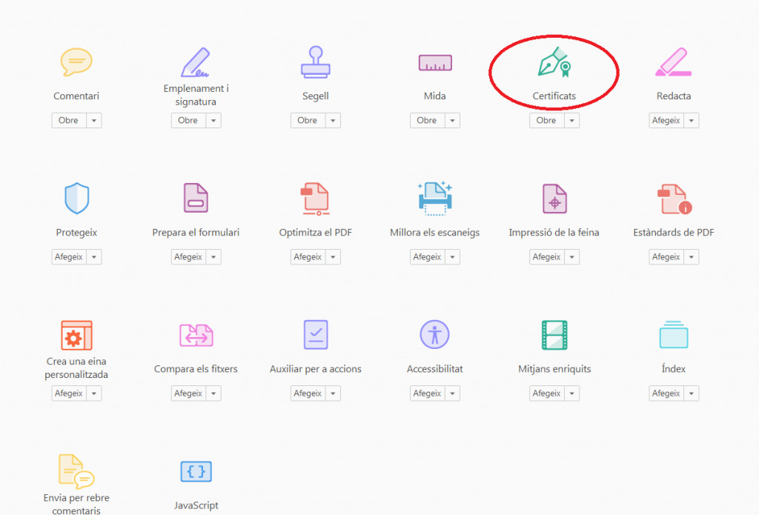Click the Mitjans enriquits film icon
This screenshot has width=759, height=515.
click(x=554, y=335)
